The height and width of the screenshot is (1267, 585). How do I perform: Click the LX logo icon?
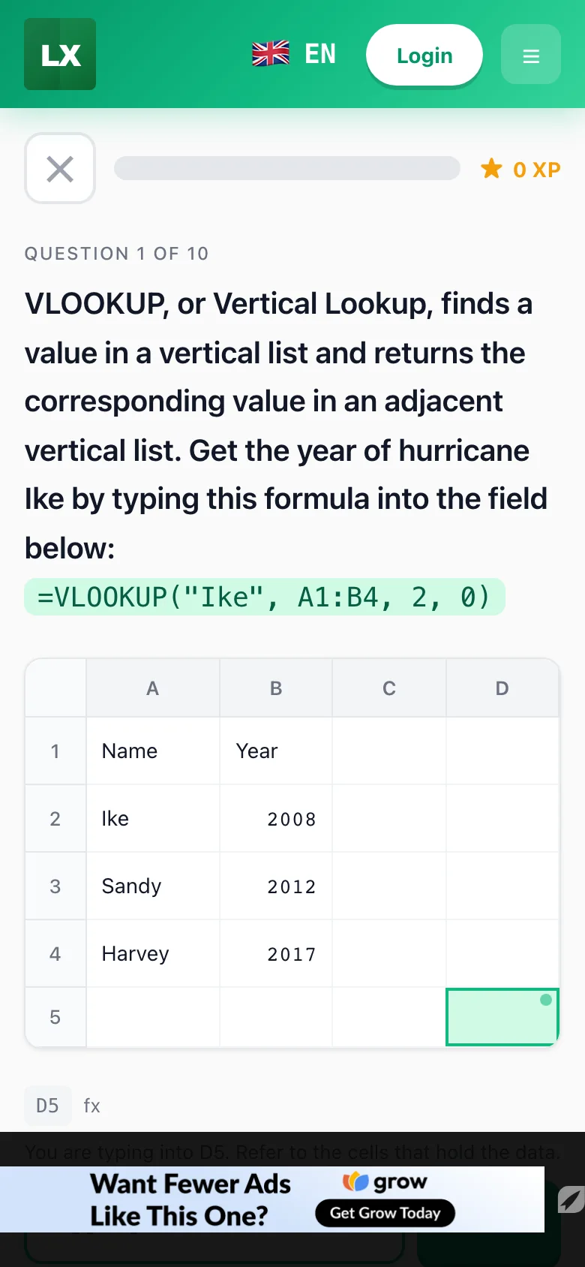pos(60,54)
